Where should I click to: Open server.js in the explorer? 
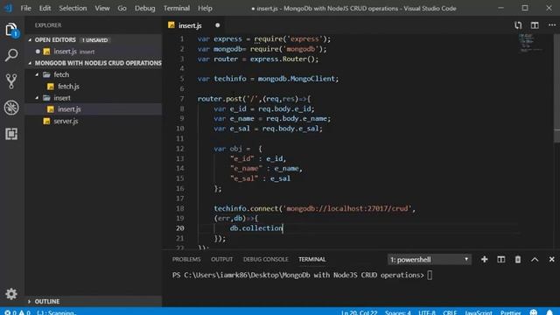pyautogui.click(x=66, y=121)
